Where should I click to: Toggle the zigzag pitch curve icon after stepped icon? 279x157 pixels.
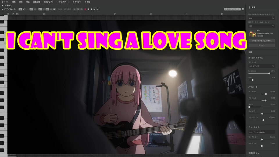tap(35, 9)
